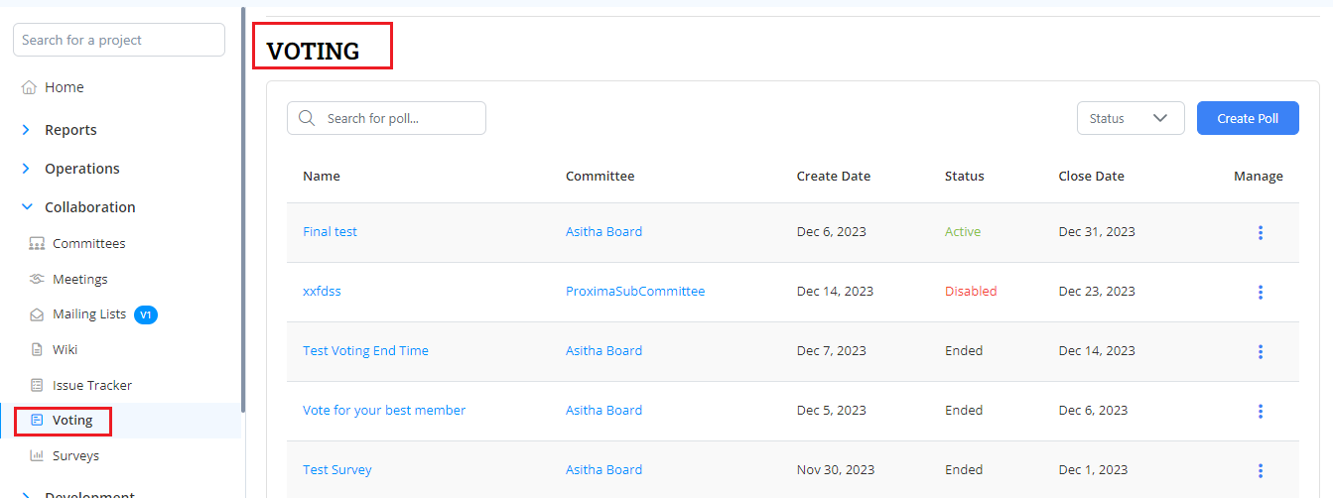Open the Vote for your best member poll
Screen dimensions: 1333x498
pos(383,411)
